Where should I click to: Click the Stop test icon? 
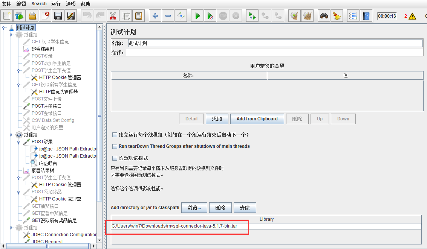223,16
